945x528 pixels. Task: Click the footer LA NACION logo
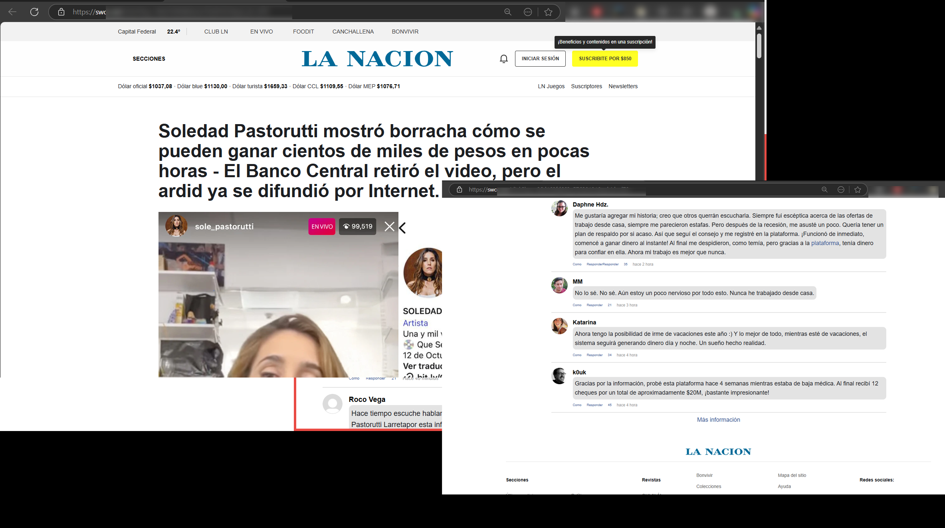(718, 452)
